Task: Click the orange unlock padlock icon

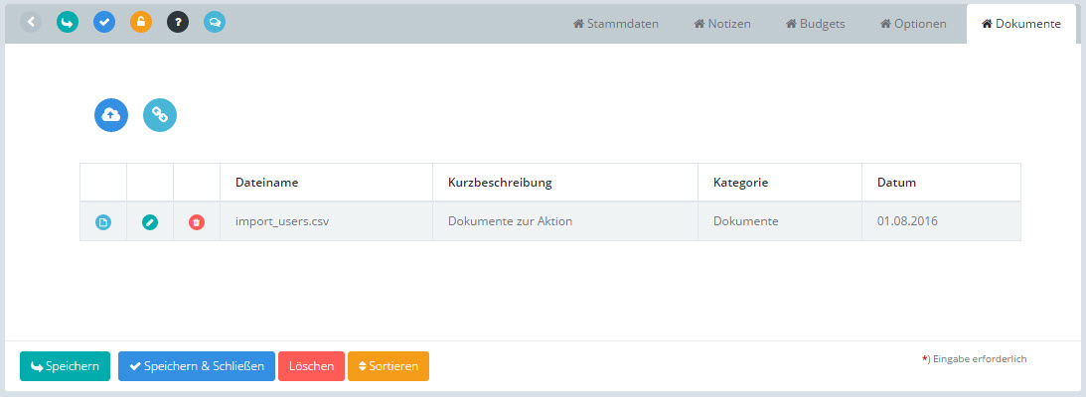Action: pos(141,22)
